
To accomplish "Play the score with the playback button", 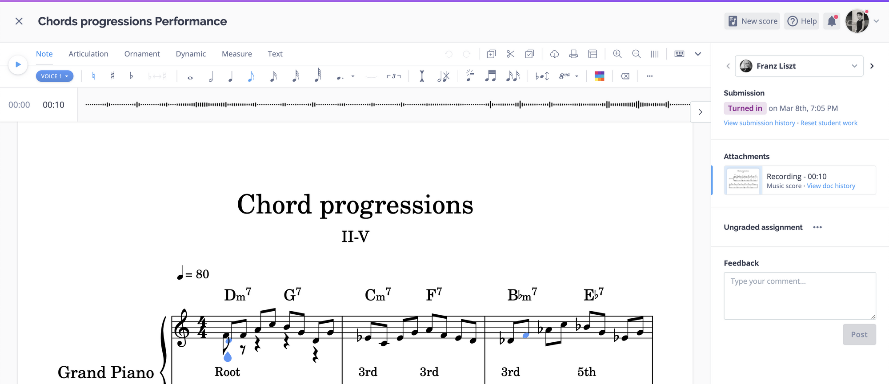I will click(18, 64).
